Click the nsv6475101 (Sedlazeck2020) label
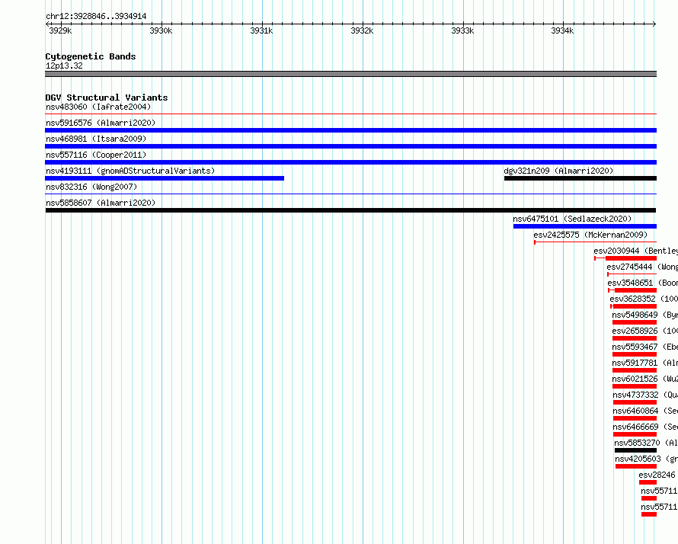Viewport: 678px width, 544px height. [573, 219]
